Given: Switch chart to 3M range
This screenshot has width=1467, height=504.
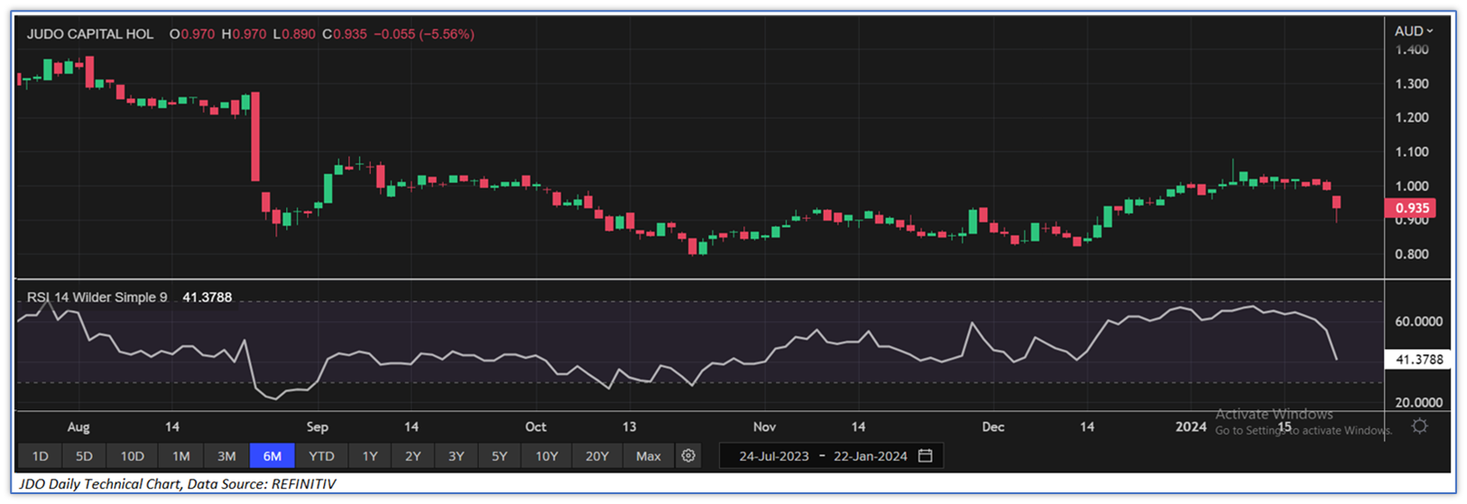Looking at the screenshot, I should (226, 456).
